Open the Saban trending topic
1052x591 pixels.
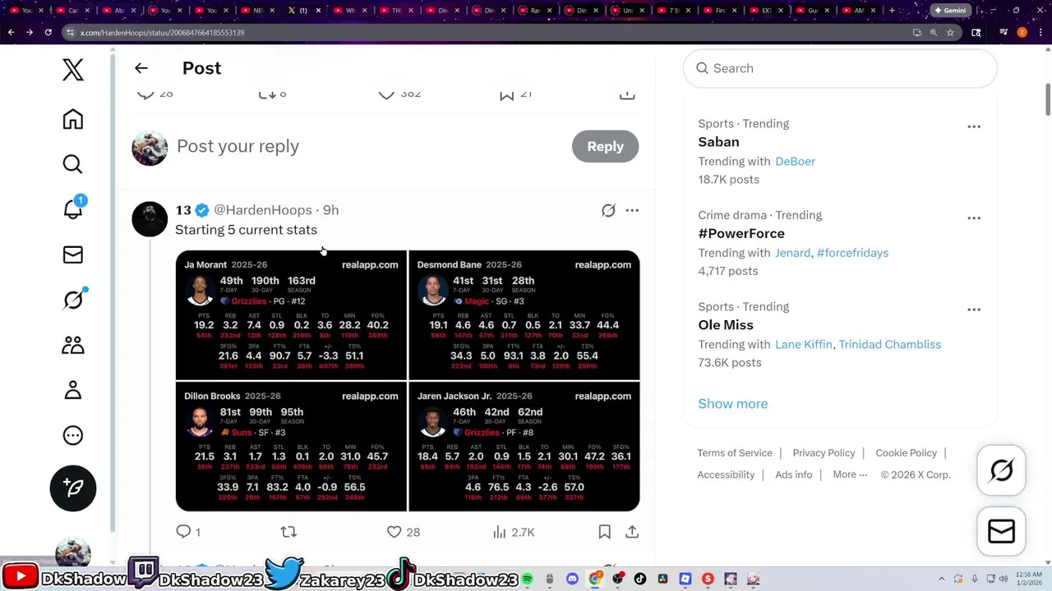click(718, 142)
